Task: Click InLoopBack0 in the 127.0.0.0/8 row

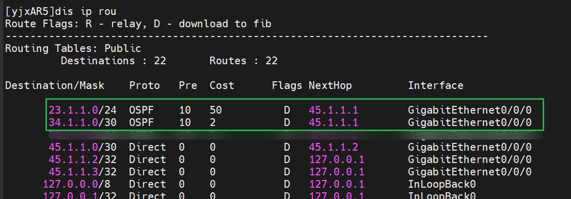Action: [442, 184]
